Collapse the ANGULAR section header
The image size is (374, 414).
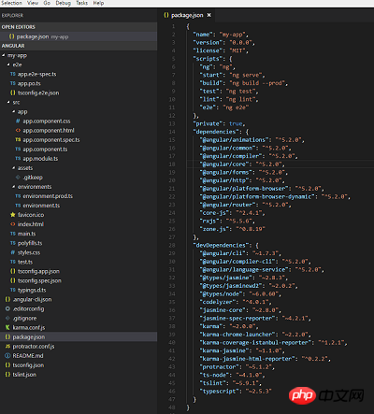coord(79,46)
